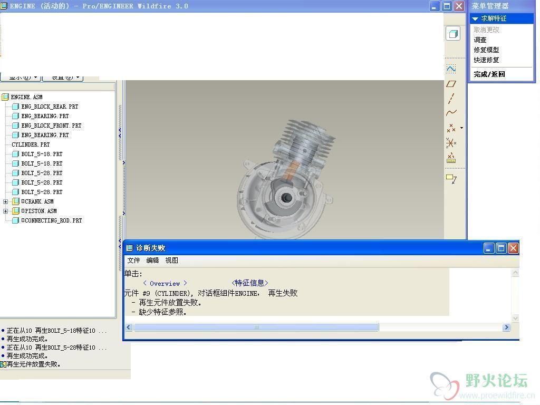Open 视图 menu in diagnostics window
Screen dimensions: 540x405
171,261
